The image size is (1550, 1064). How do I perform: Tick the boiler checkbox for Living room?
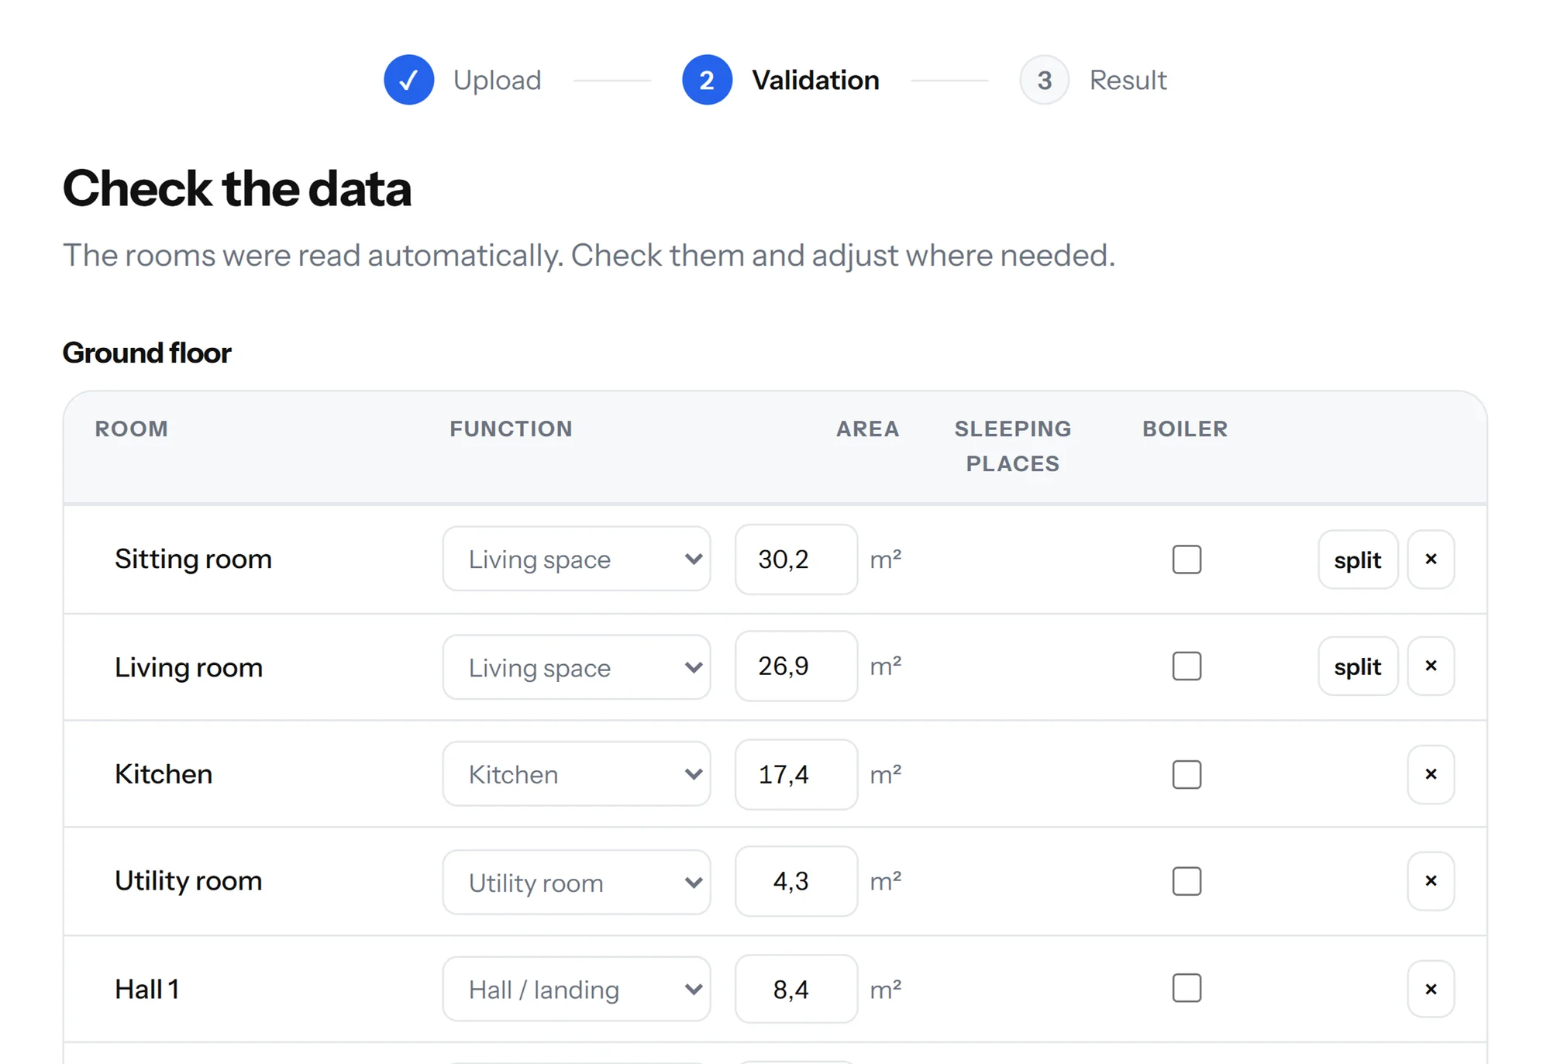coord(1187,666)
